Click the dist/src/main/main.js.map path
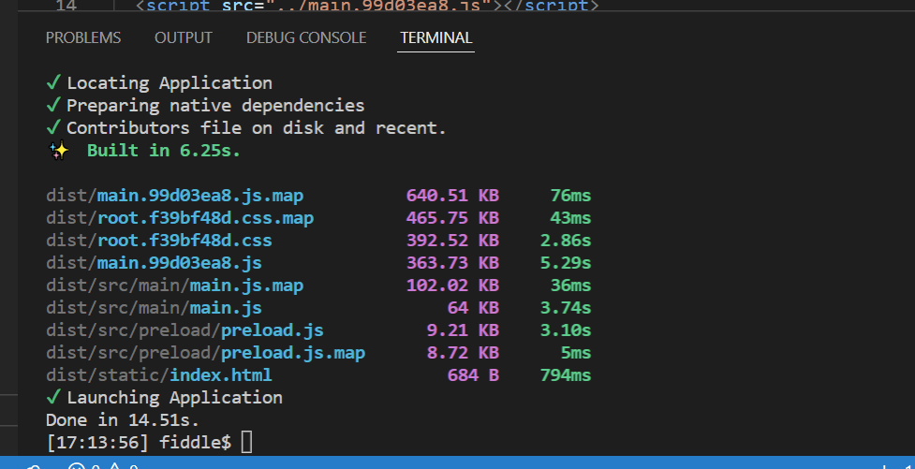 [174, 286]
